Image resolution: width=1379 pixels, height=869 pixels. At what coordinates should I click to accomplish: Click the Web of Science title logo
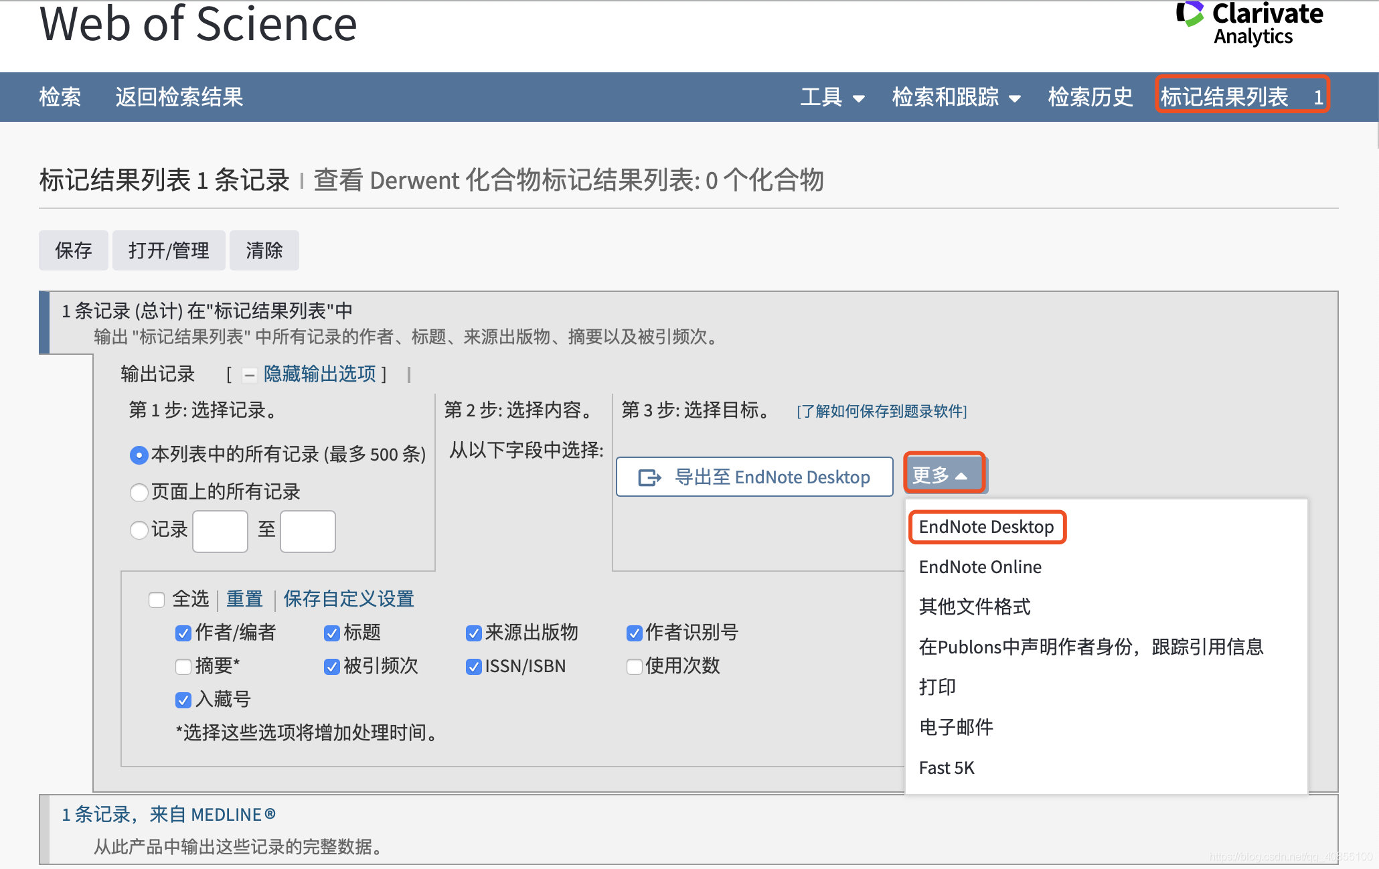[x=198, y=24]
